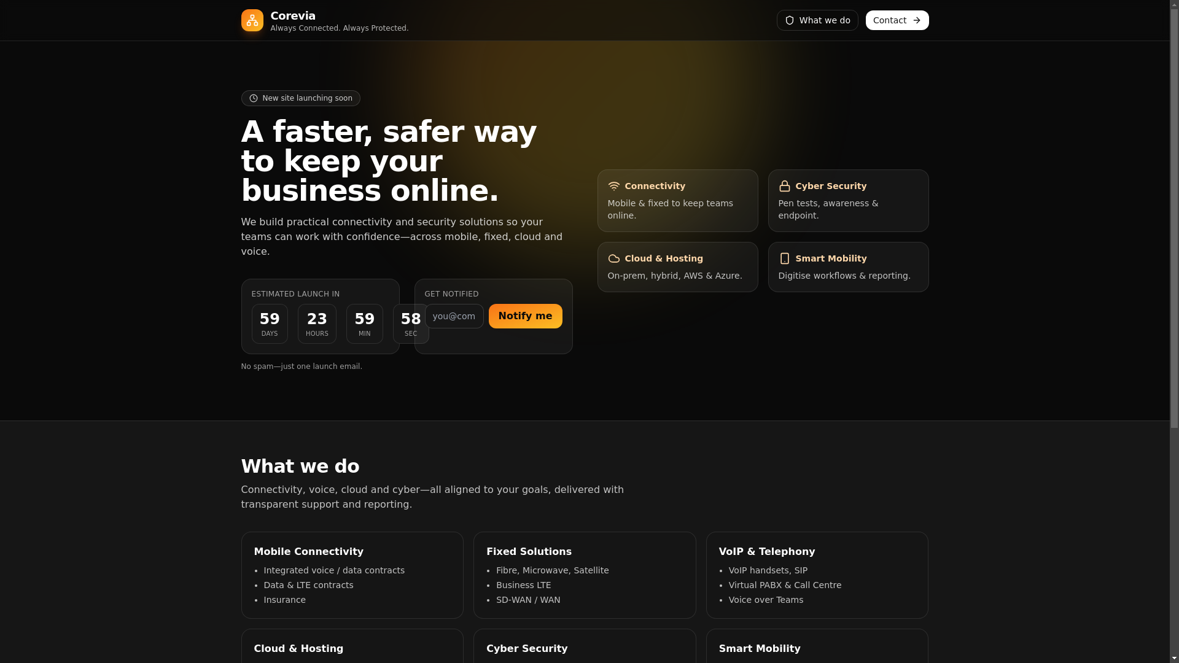Screen dimensions: 1179x663
Task: Click the orange Corevia network logo icon
Action: (252, 20)
